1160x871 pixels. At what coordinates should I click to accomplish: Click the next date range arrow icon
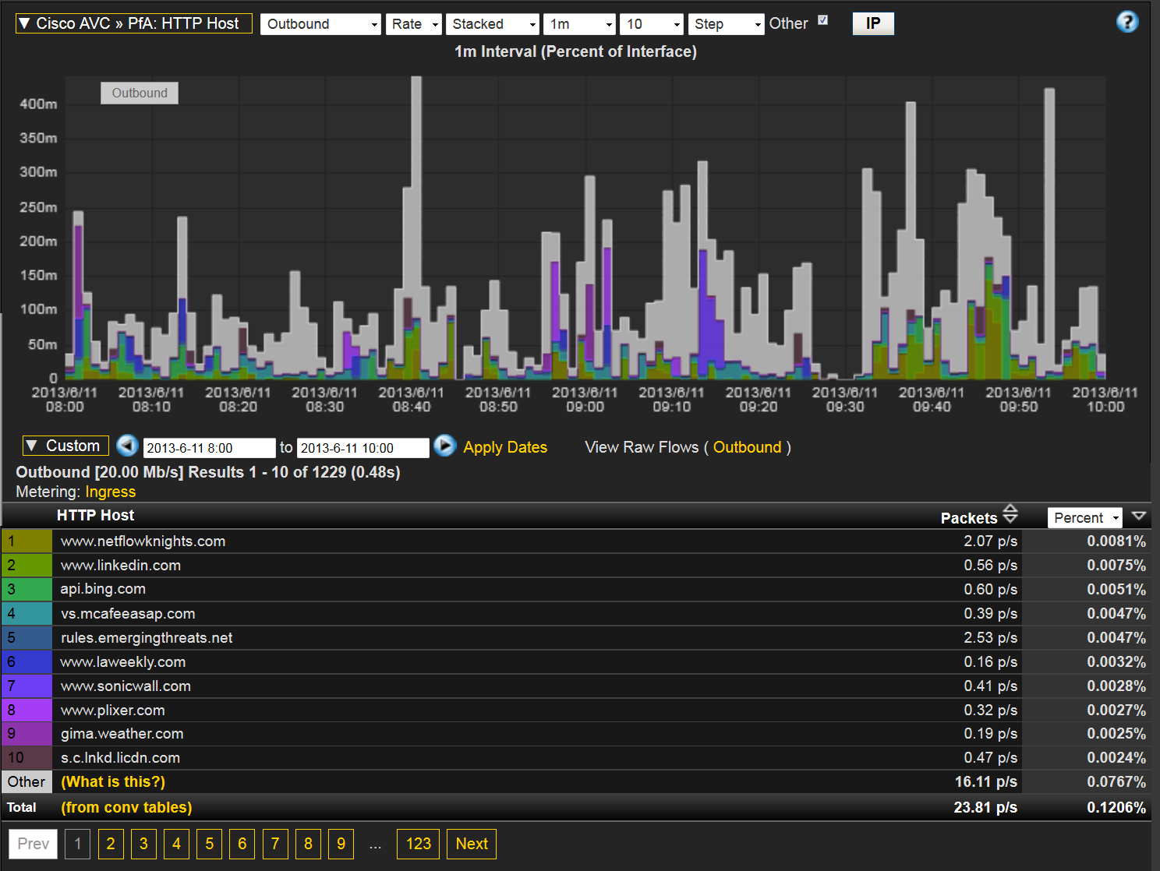pyautogui.click(x=444, y=446)
